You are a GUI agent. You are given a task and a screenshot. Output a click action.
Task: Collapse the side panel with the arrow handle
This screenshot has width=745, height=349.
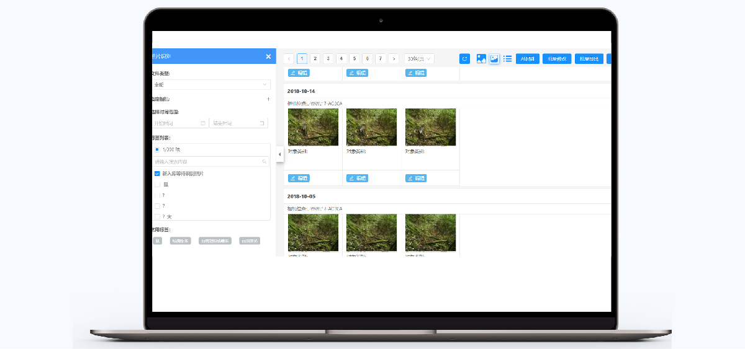pos(279,154)
